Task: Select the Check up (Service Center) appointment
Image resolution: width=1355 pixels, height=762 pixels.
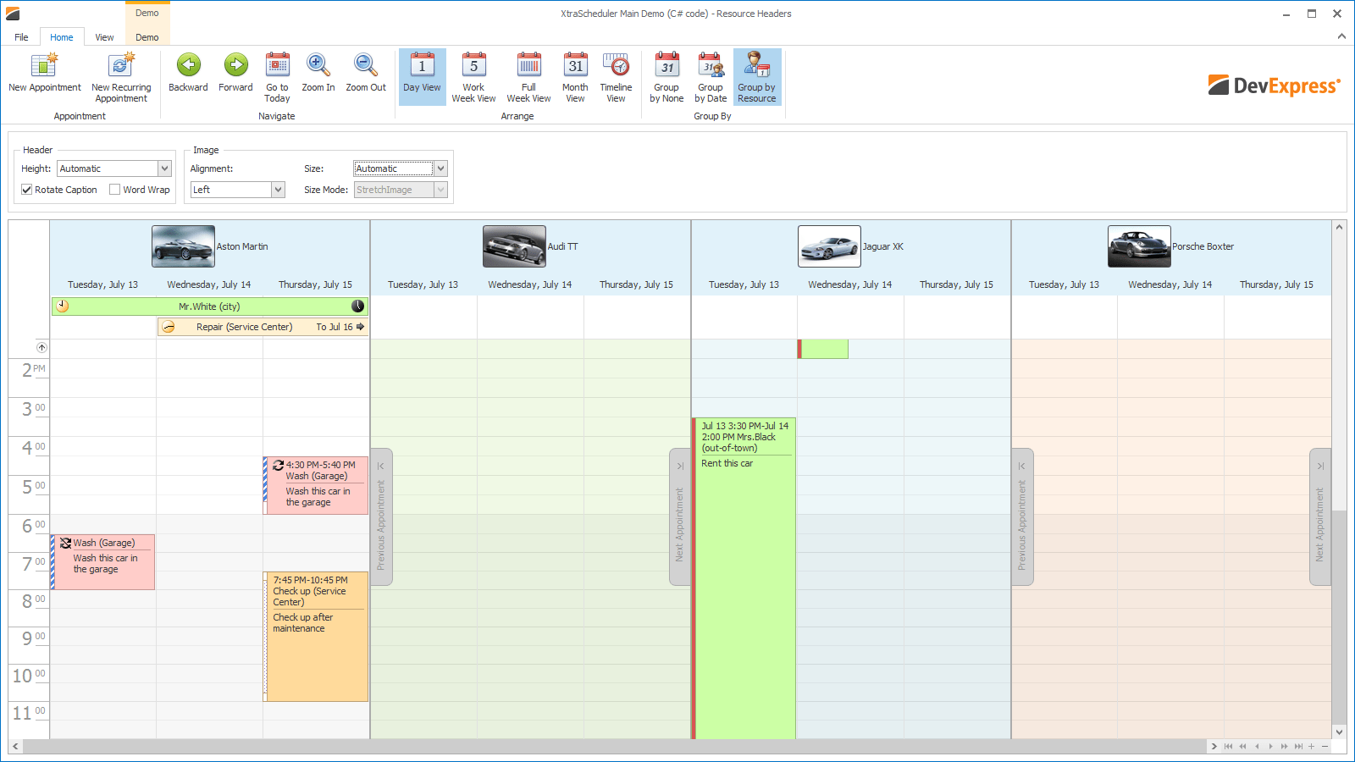Action: pos(316,637)
